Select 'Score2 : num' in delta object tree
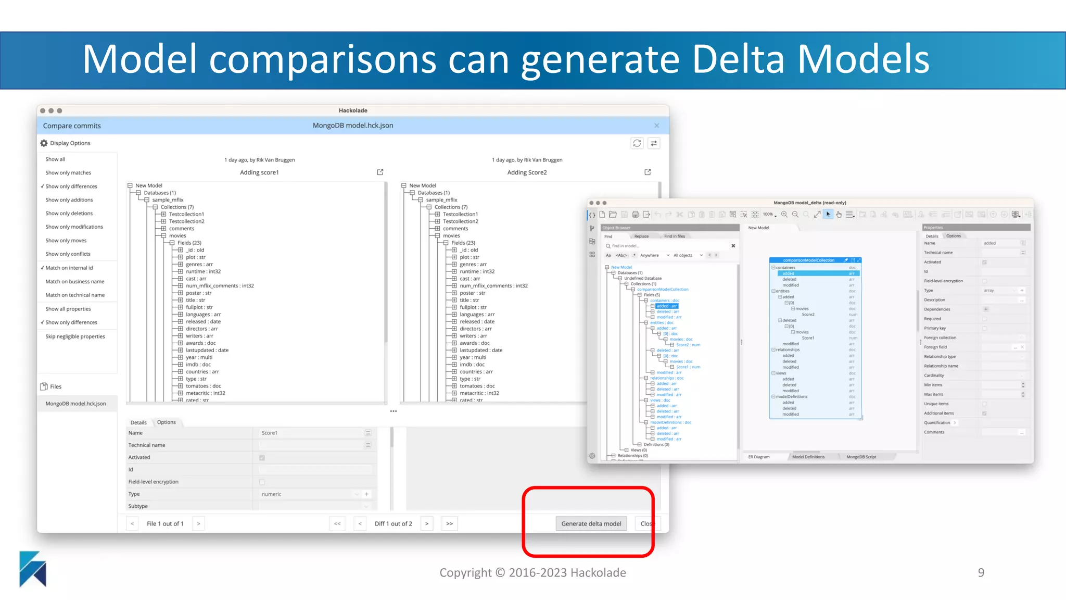The width and height of the screenshot is (1066, 600). coord(688,345)
